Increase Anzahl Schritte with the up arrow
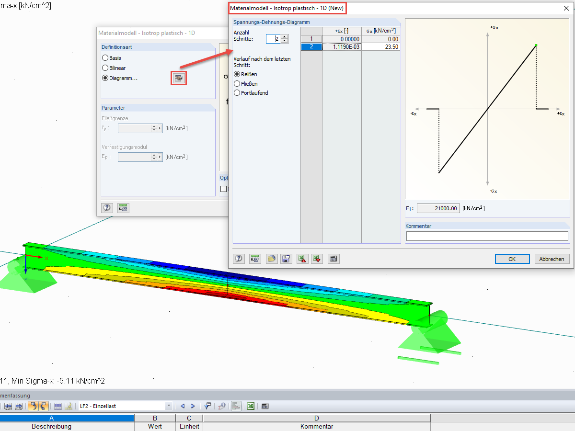 pyautogui.click(x=285, y=36)
